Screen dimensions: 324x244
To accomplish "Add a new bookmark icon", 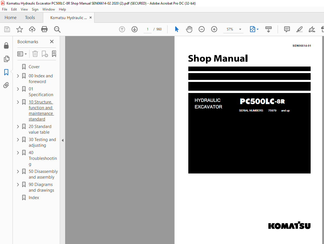I will (x=45, y=54).
